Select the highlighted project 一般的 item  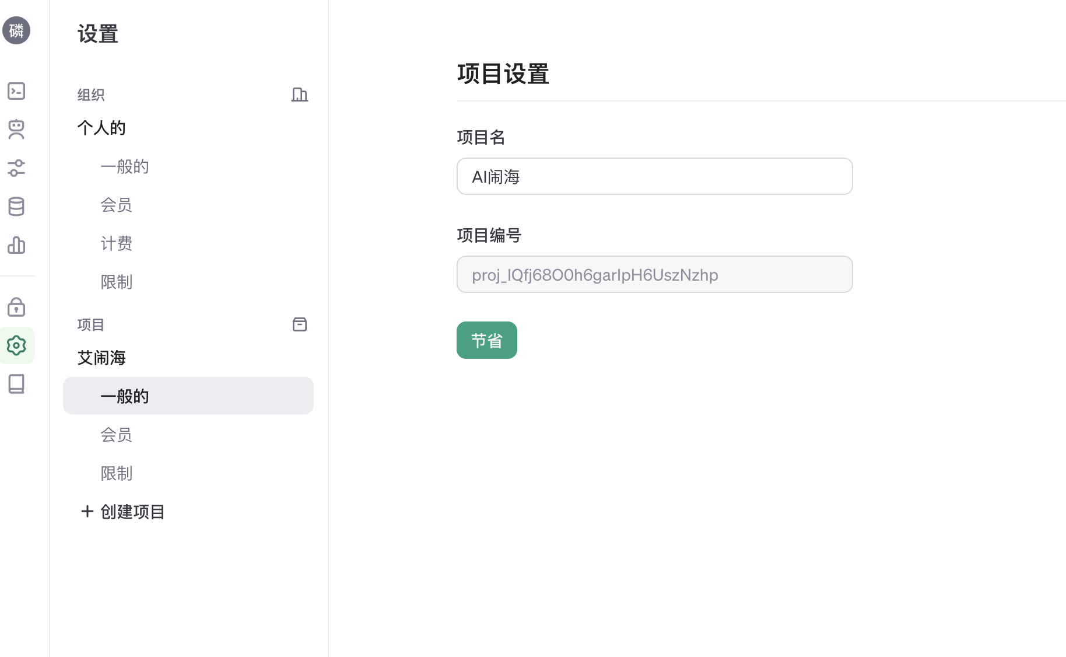188,396
